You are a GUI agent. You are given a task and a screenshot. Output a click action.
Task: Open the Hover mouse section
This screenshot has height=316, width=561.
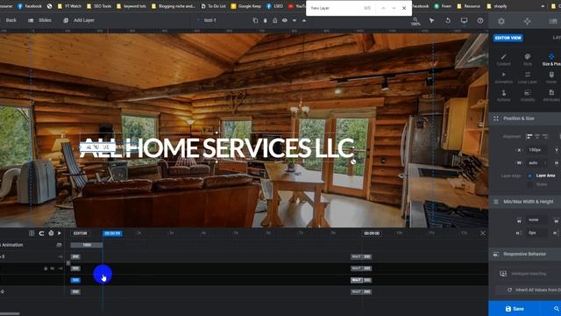pos(551,78)
